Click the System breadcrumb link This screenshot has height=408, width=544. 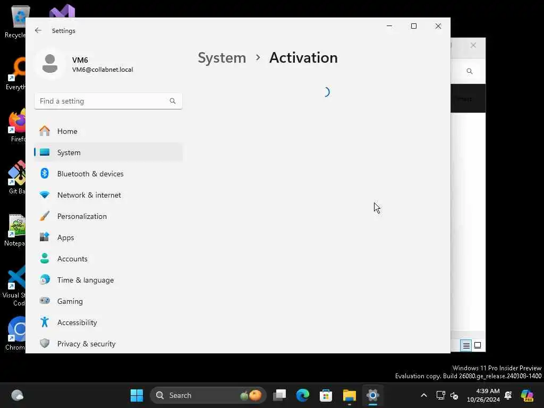222,57
